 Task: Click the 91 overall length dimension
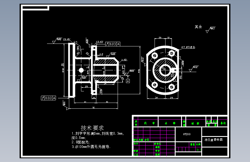93,108
